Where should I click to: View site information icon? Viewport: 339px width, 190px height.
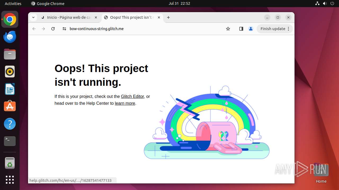click(x=64, y=29)
